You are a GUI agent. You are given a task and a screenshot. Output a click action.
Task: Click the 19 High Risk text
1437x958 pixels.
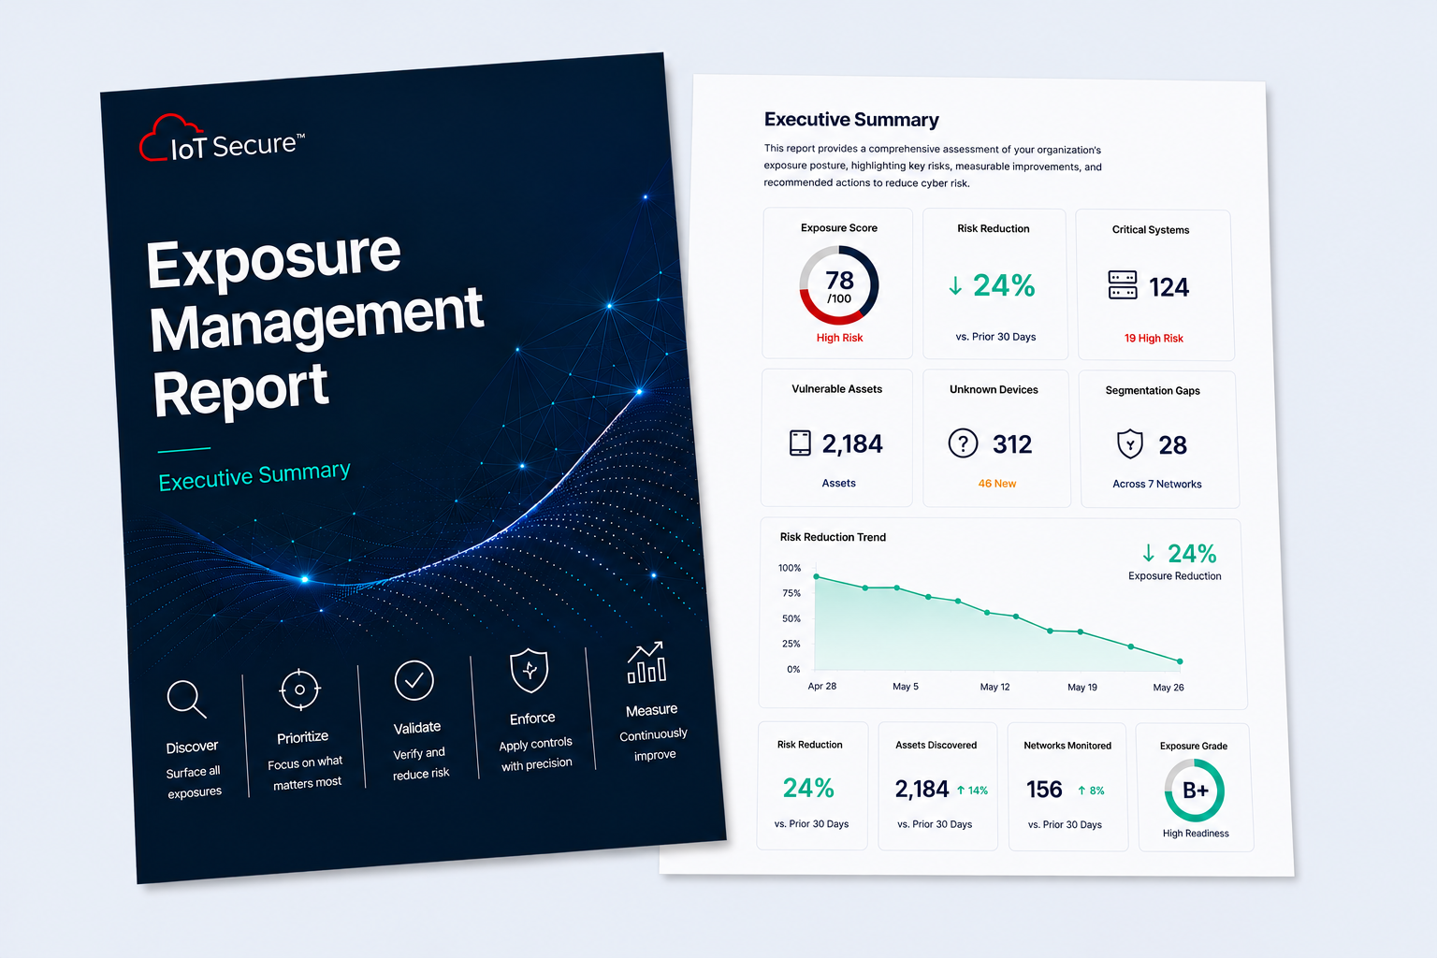1154,339
